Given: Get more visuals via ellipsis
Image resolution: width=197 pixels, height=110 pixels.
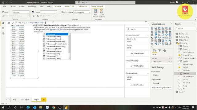Looking at the screenshot, I should (x=152, y=46).
